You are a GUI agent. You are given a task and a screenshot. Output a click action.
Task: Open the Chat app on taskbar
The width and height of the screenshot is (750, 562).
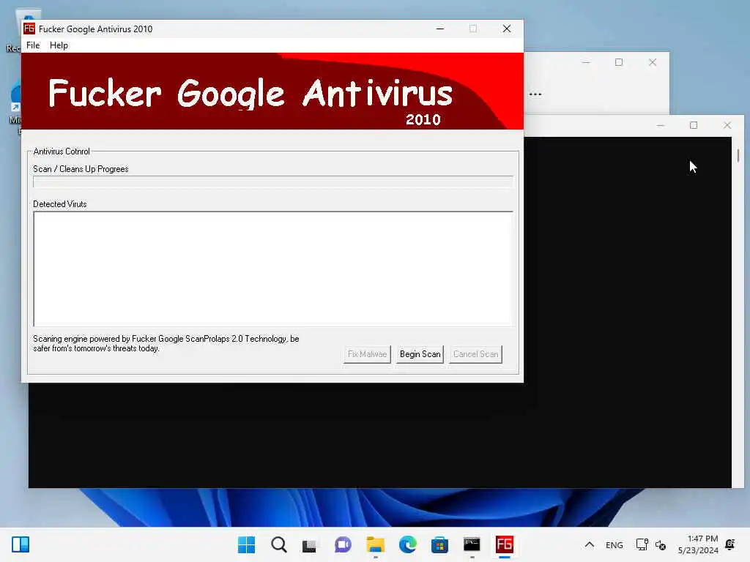343,544
